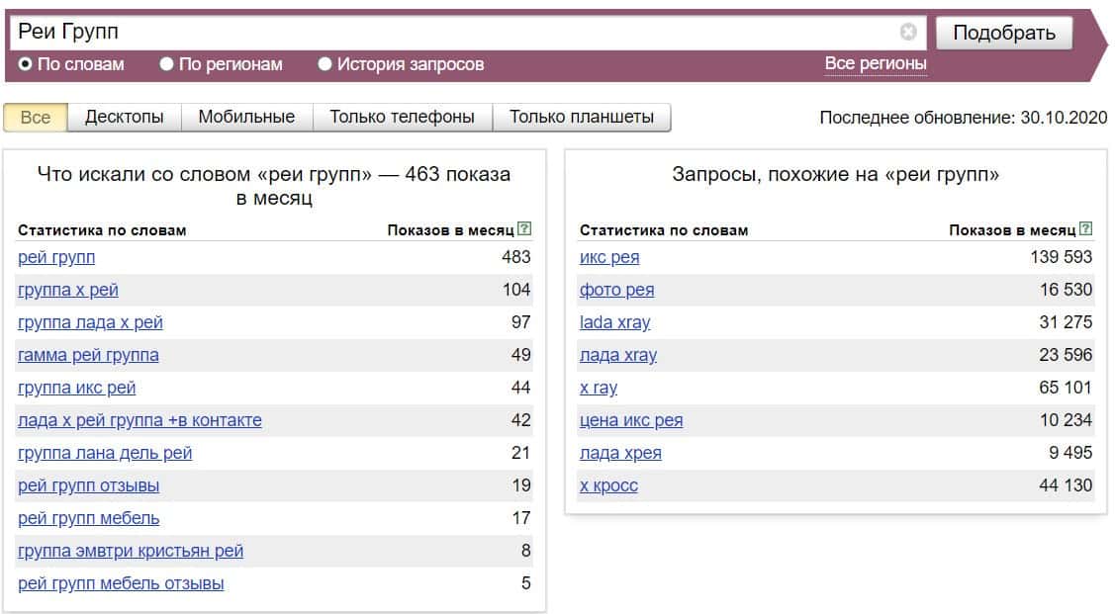
Task: Click help icon beside left Показов в месяц
Action: [x=524, y=229]
